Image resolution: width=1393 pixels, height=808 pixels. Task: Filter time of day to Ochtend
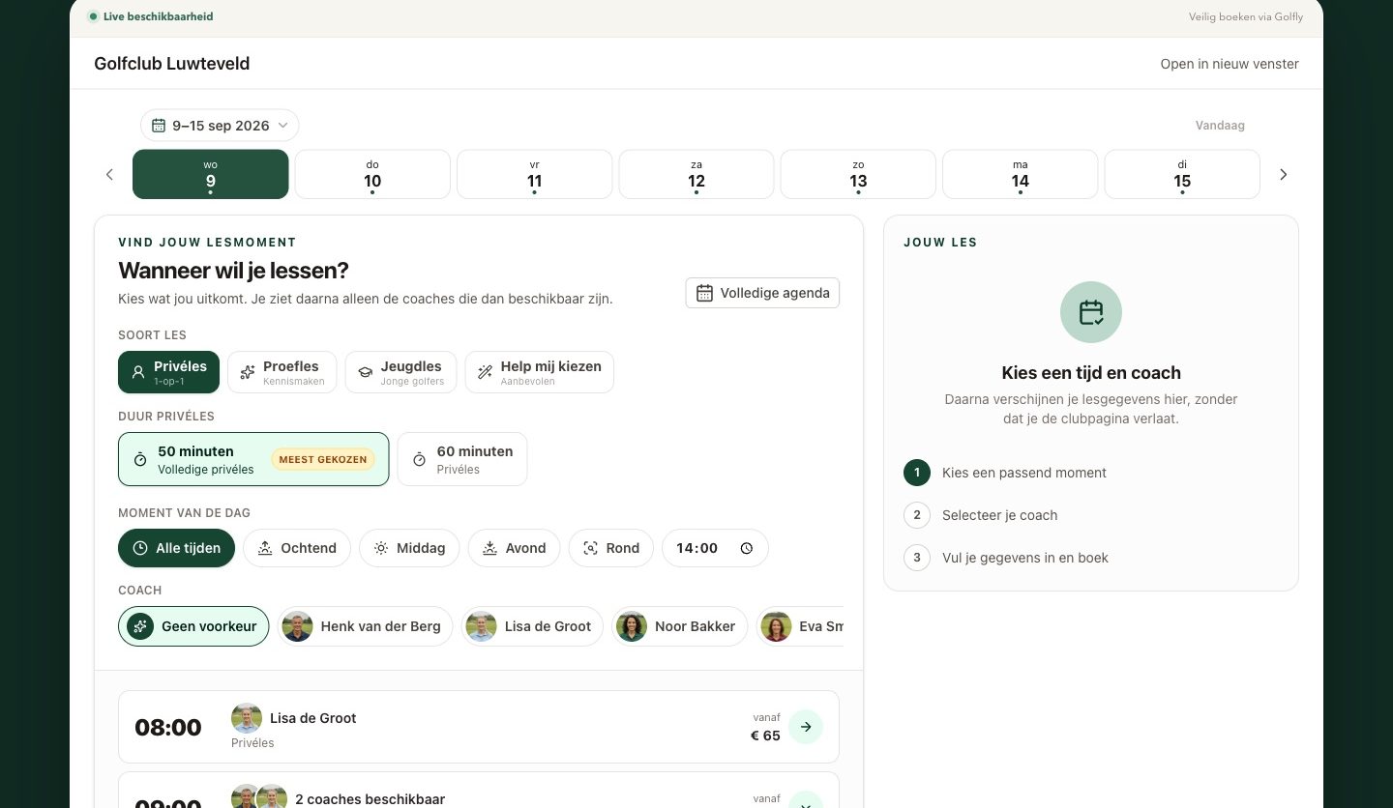click(296, 548)
